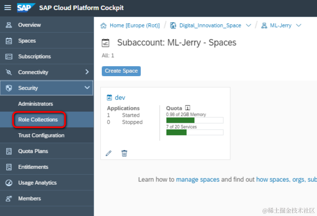Click the Entitlements sidebar icon
317x216 pixels.
[9, 167]
